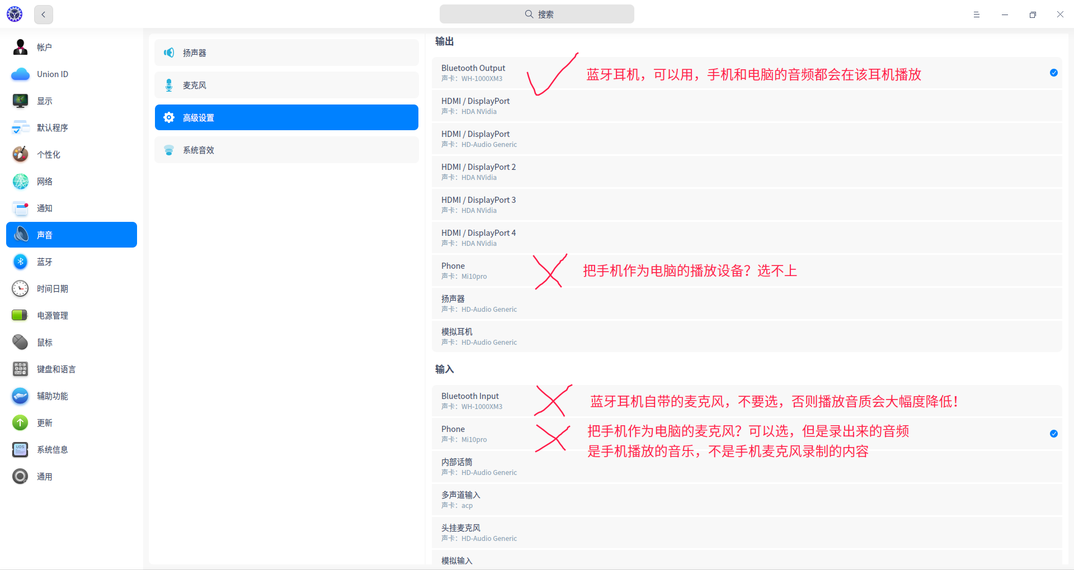Click the Update (更新) arrow icon
Viewport: 1074px width, 570px height.
click(x=20, y=422)
